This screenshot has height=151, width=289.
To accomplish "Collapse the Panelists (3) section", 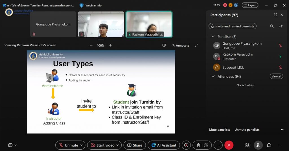I will [x=213, y=37].
